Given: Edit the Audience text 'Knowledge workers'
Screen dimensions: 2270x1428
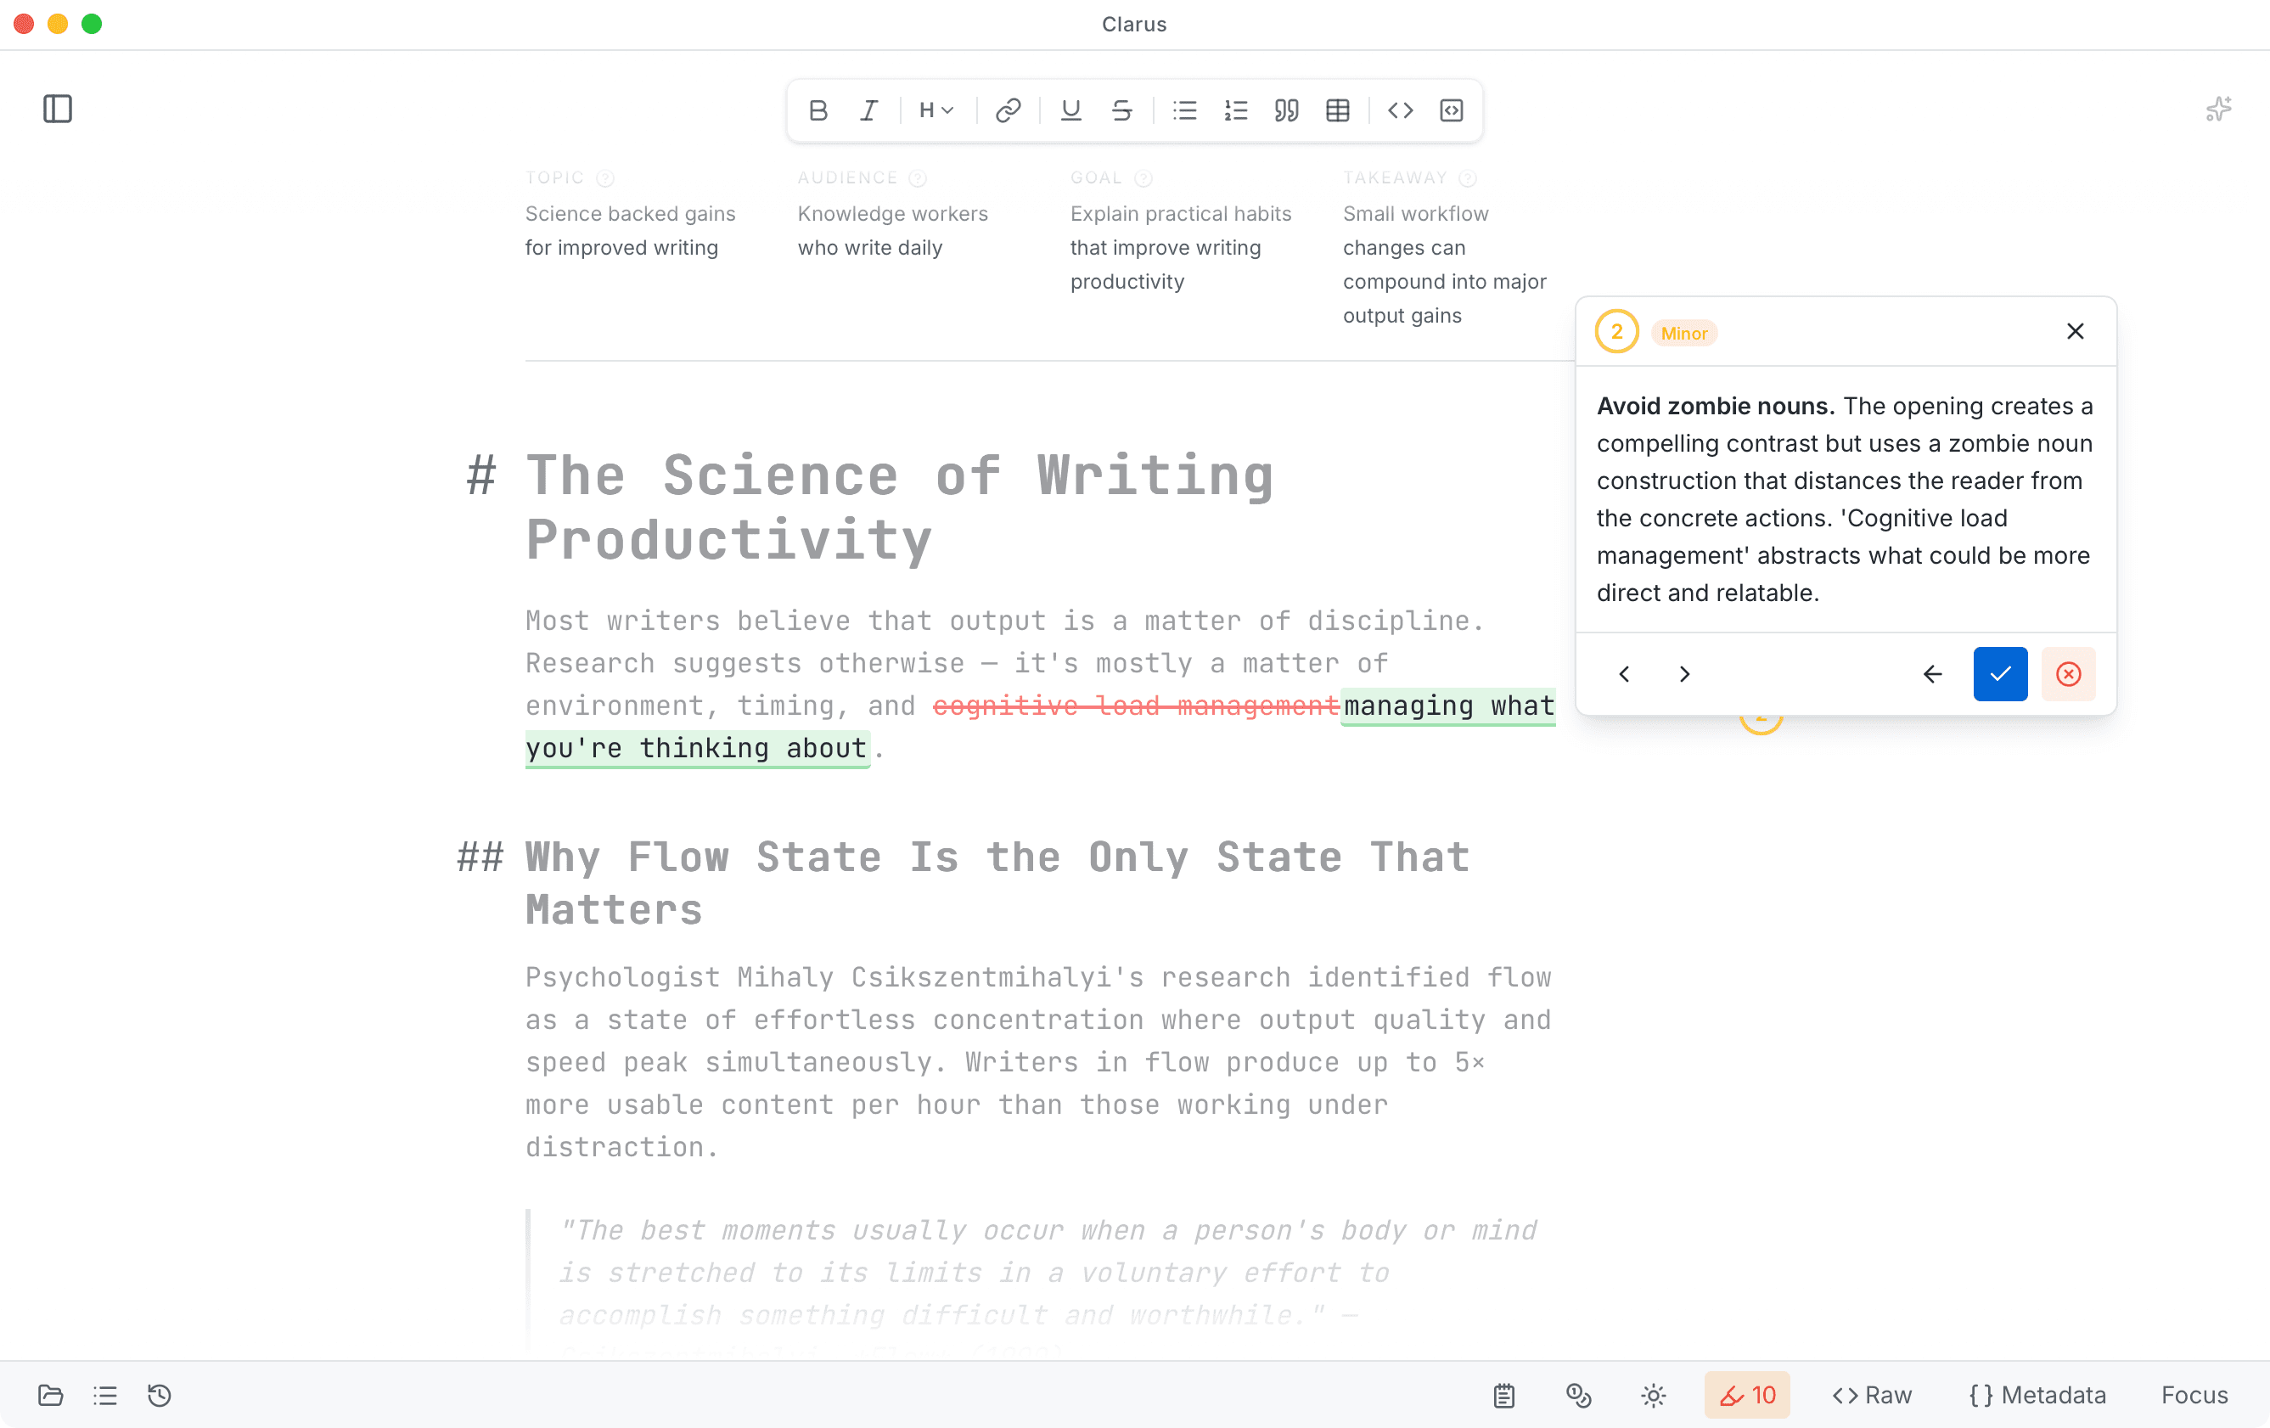Looking at the screenshot, I should (893, 214).
